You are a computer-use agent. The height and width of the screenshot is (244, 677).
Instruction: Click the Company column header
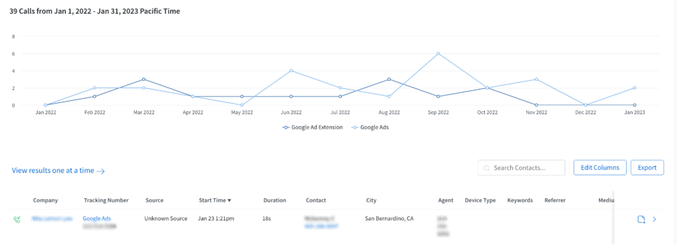coord(46,200)
